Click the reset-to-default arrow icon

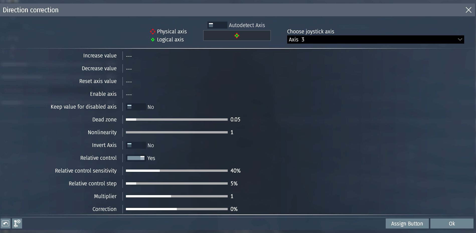[x=6, y=223]
